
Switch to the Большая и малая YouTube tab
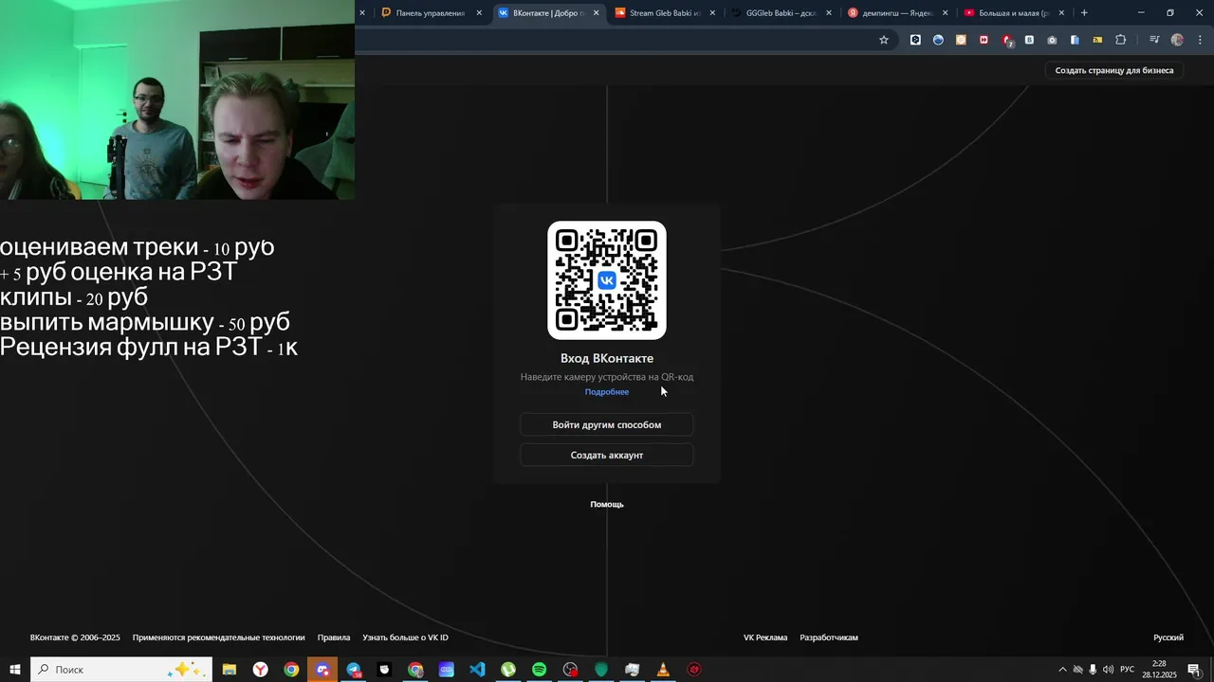point(1013,13)
